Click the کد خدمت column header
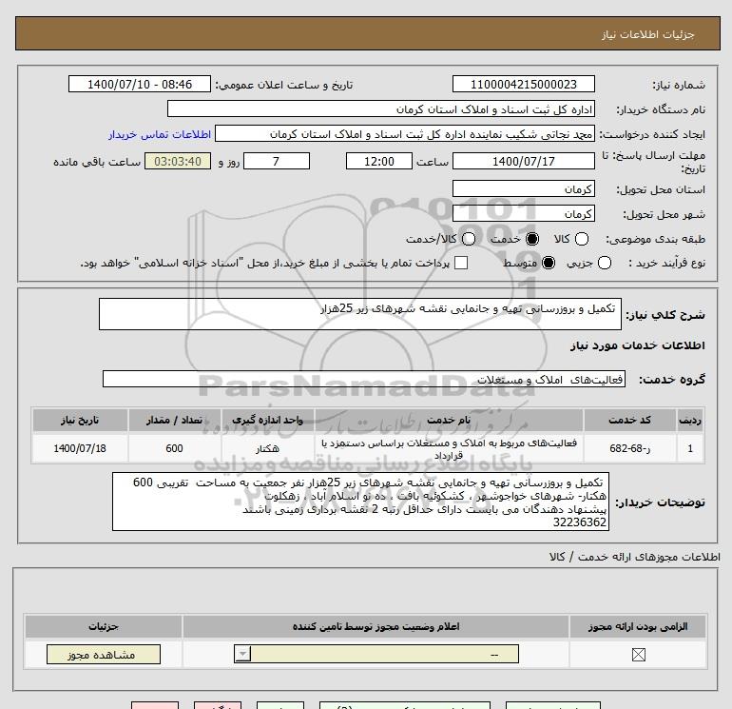Image resolution: width=732 pixels, height=709 pixels. pos(629,420)
